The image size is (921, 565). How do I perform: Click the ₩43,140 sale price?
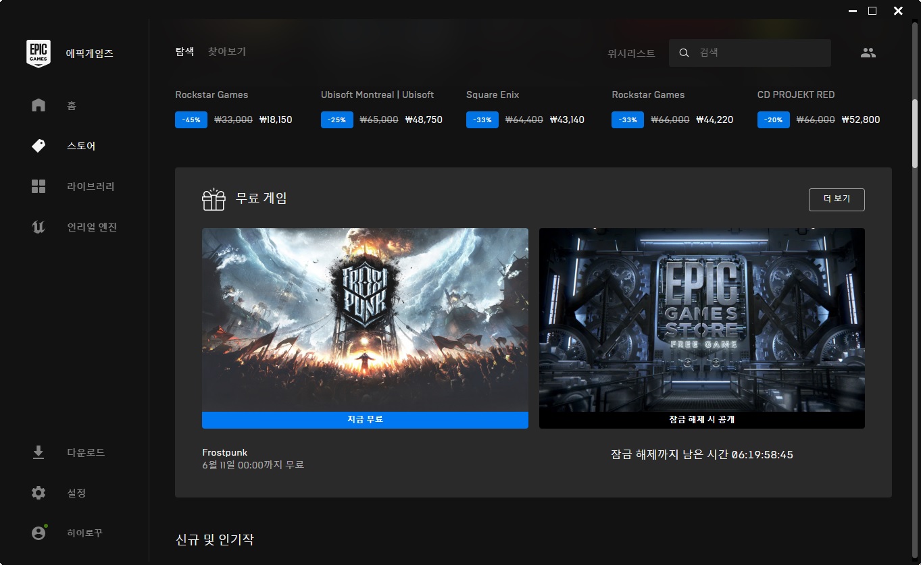click(x=567, y=119)
